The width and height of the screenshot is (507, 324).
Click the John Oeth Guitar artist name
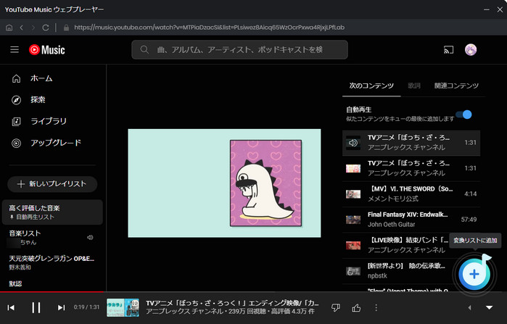[391, 224]
